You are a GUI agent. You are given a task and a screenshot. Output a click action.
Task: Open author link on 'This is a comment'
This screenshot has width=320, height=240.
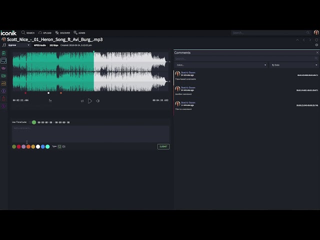click(188, 102)
